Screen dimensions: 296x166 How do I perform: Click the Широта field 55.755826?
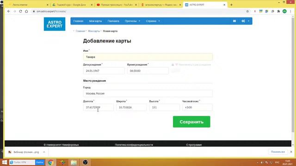pyautogui.click(x=131, y=107)
